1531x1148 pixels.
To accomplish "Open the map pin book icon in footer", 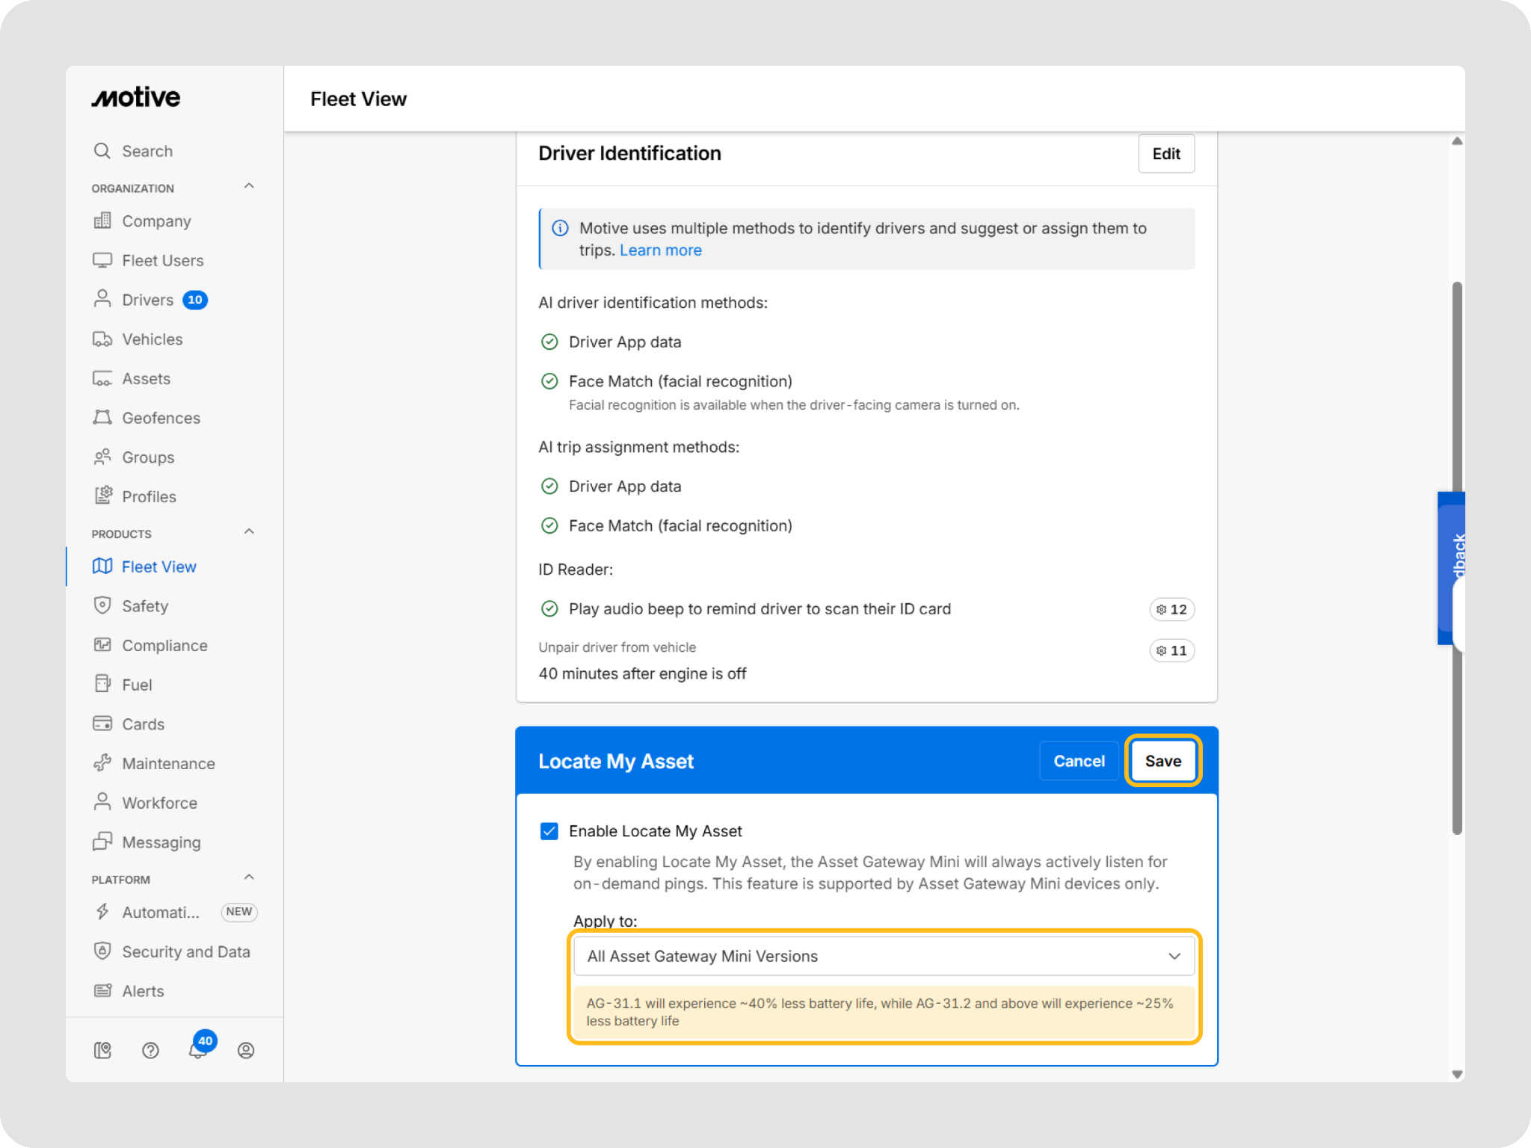I will 102,1051.
